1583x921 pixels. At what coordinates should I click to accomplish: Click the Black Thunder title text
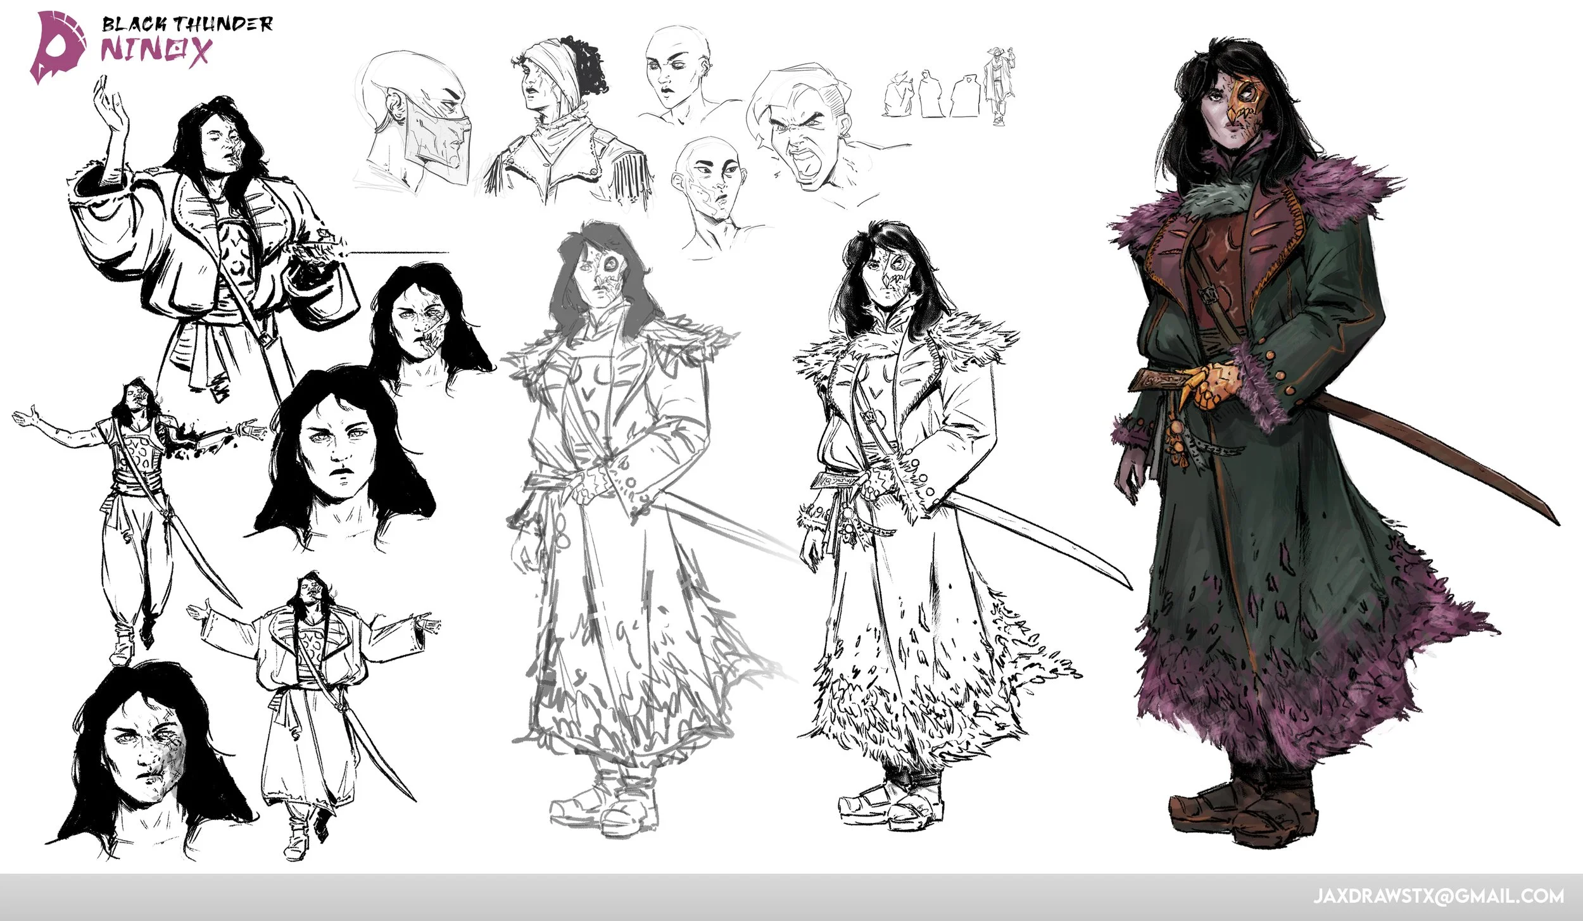click(187, 24)
